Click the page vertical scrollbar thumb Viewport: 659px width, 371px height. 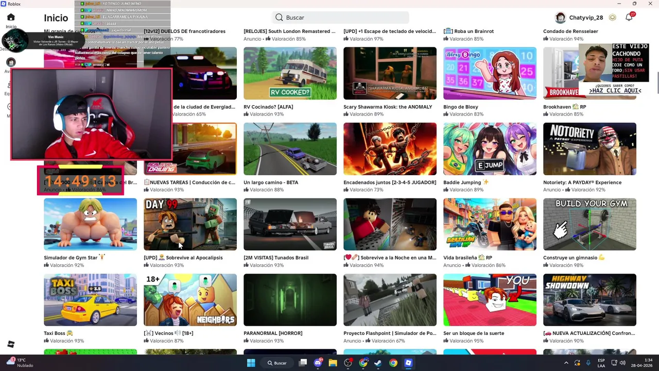coord(657,83)
